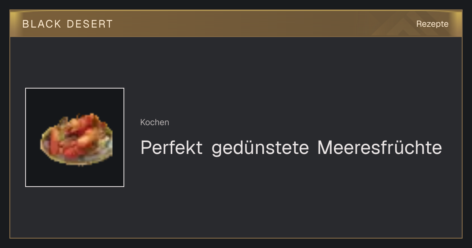Open the steamed seafood dish icon
The image size is (472, 248).
tap(77, 139)
